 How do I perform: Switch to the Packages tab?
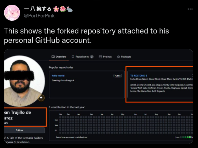[124, 57]
